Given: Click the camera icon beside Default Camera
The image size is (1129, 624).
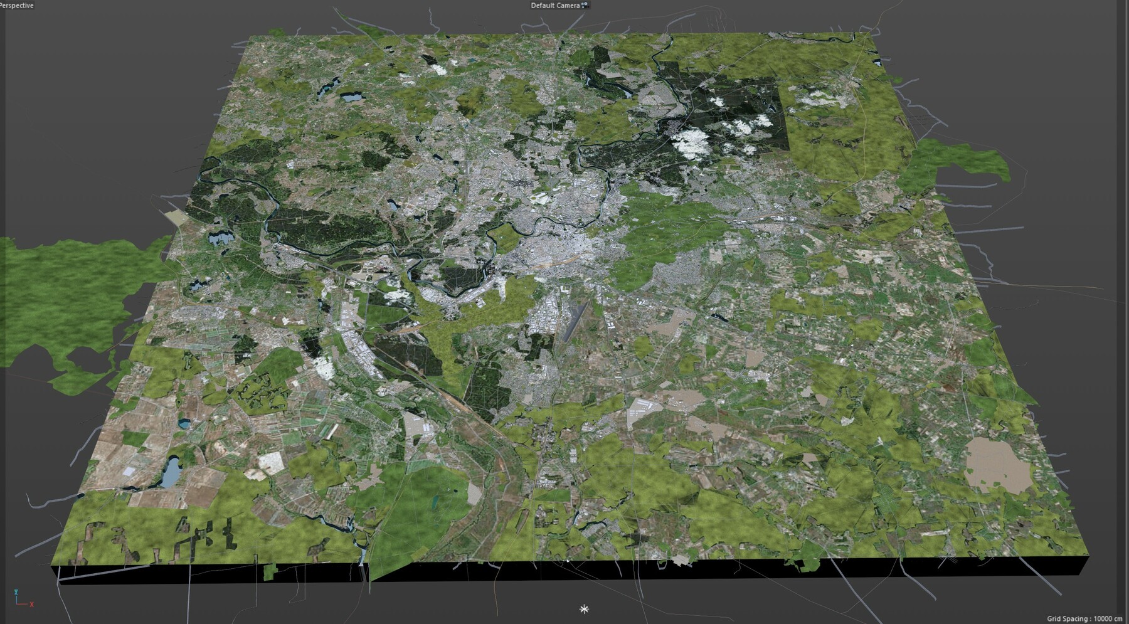Looking at the screenshot, I should pyautogui.click(x=585, y=5).
